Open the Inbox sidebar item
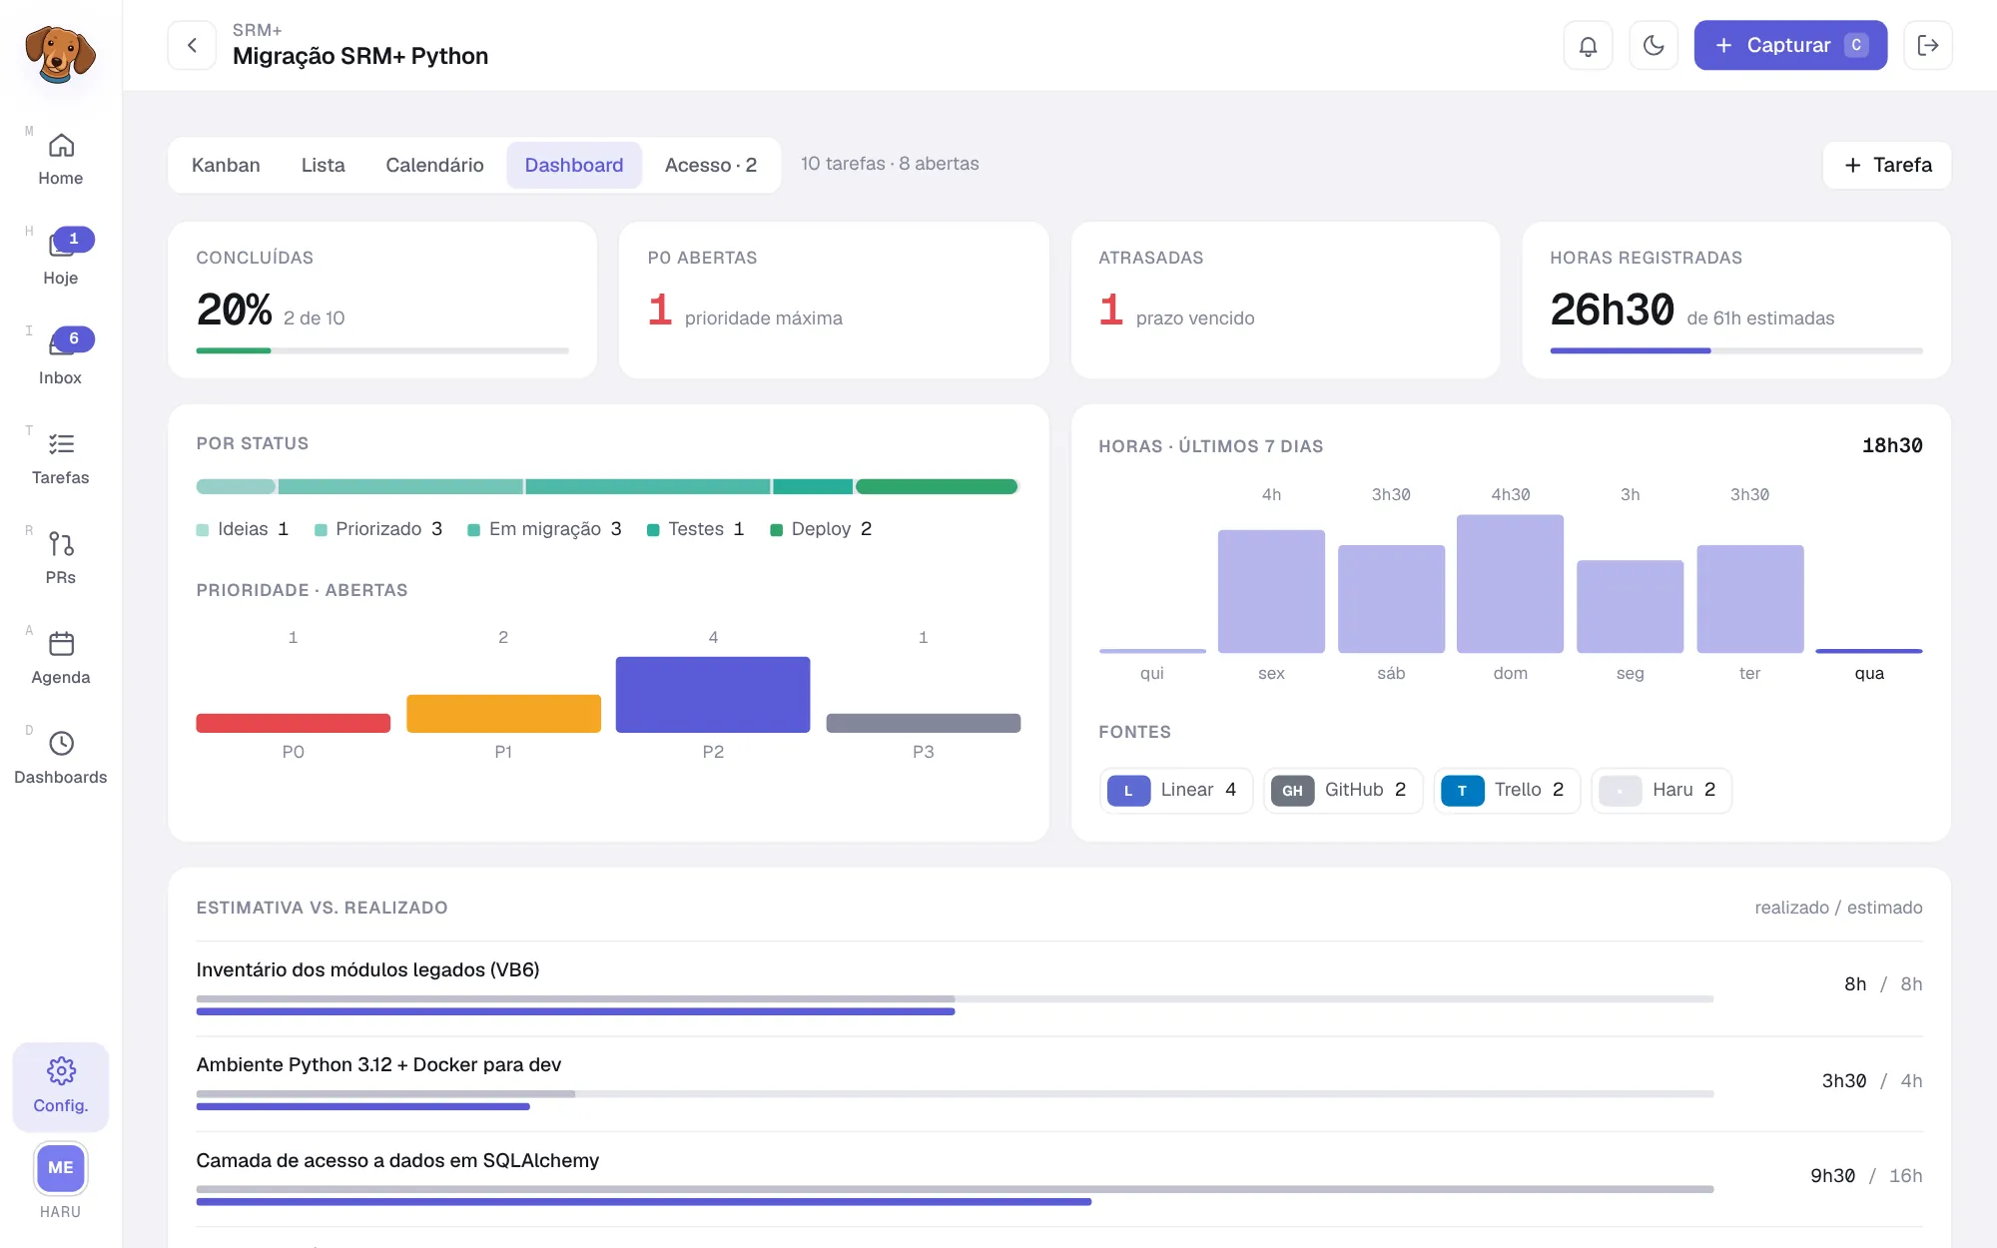 61,359
